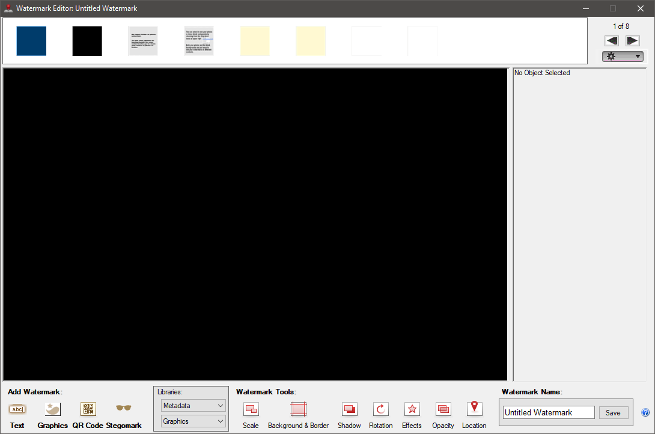This screenshot has width=655, height=434.
Task: Open the gear settings dropdown
Action: pos(623,57)
